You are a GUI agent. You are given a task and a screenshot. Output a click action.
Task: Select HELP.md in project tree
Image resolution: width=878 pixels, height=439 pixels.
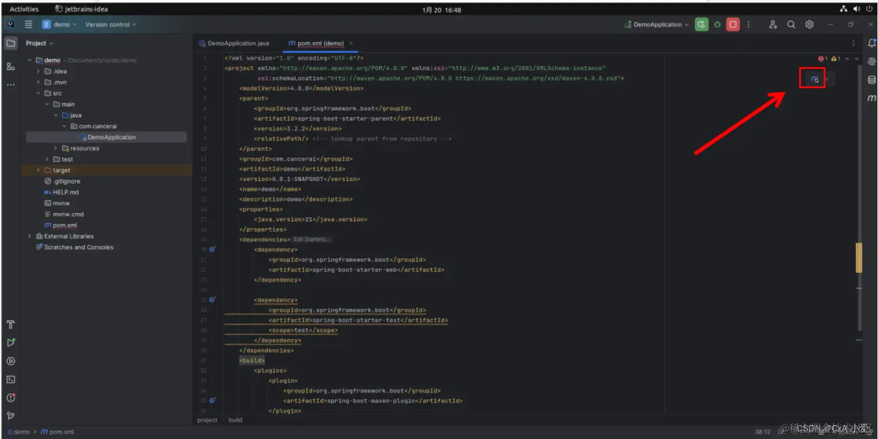(61, 192)
